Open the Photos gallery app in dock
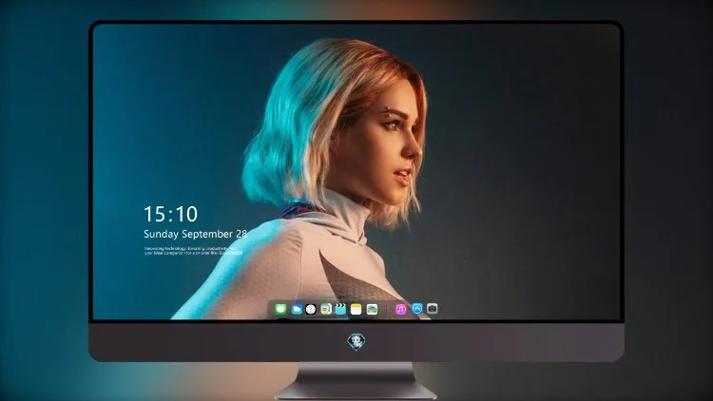This screenshot has height=401, width=713. [372, 309]
